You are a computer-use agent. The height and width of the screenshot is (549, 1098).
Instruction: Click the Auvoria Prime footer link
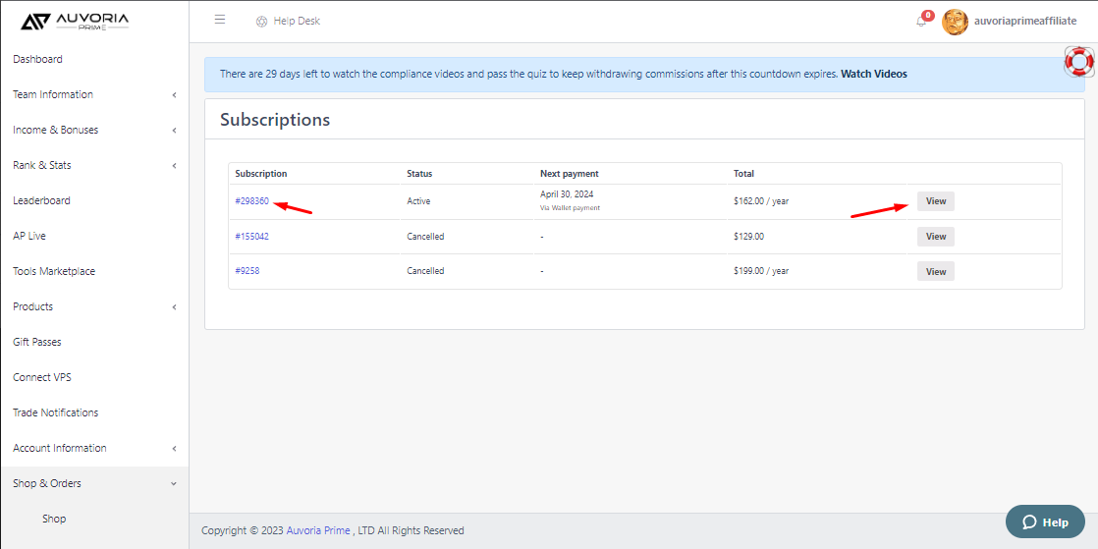[x=318, y=530]
